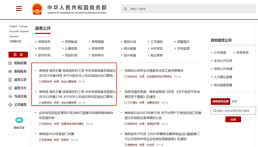
Task: Focus the 商务政策法规 keyword input field
Action: click(x=233, y=111)
